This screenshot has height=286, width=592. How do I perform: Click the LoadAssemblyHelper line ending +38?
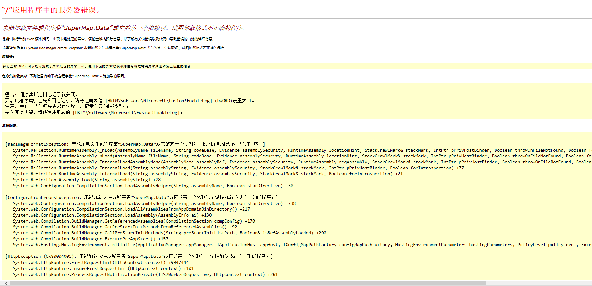tap(153, 186)
